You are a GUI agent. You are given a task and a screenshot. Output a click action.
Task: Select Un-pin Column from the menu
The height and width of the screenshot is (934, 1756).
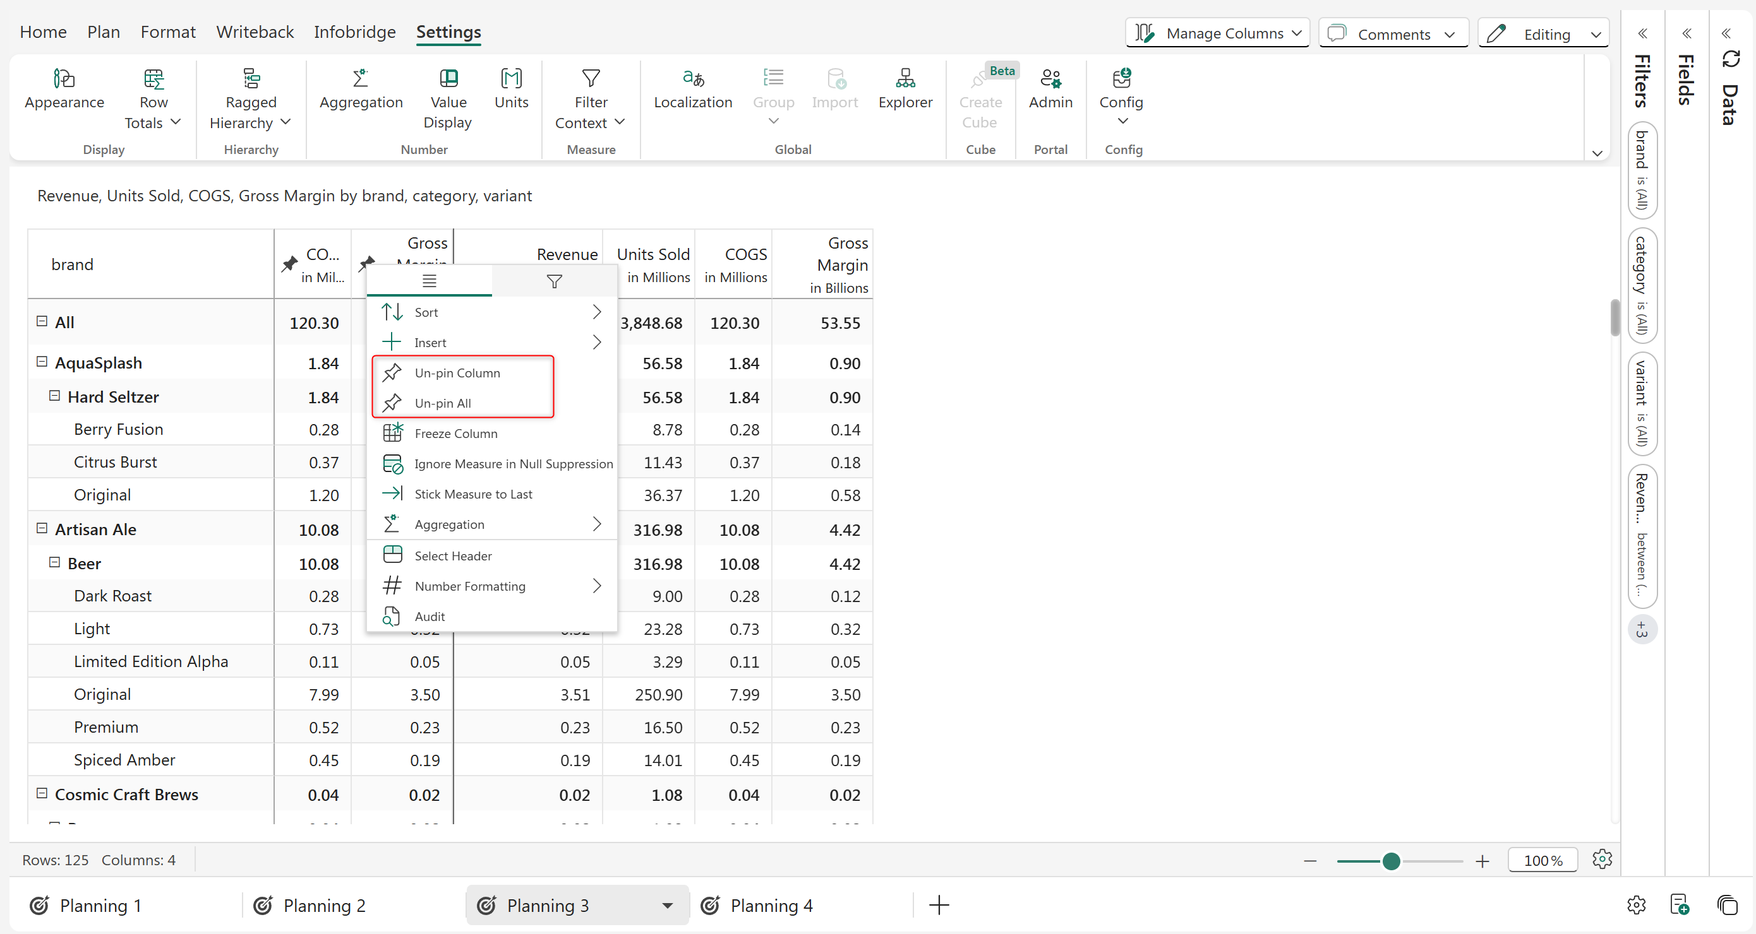[x=457, y=372]
